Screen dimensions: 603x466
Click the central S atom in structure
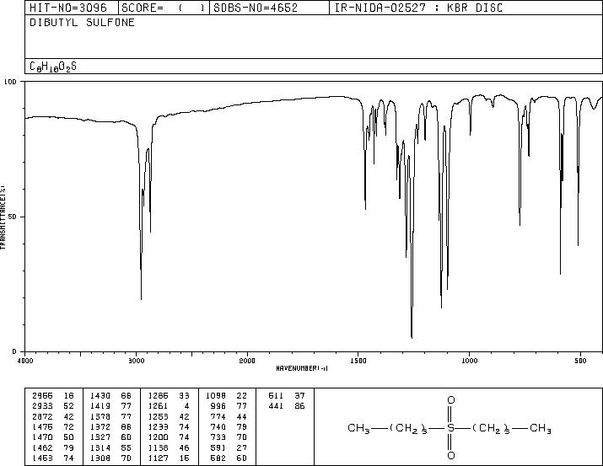(x=450, y=427)
